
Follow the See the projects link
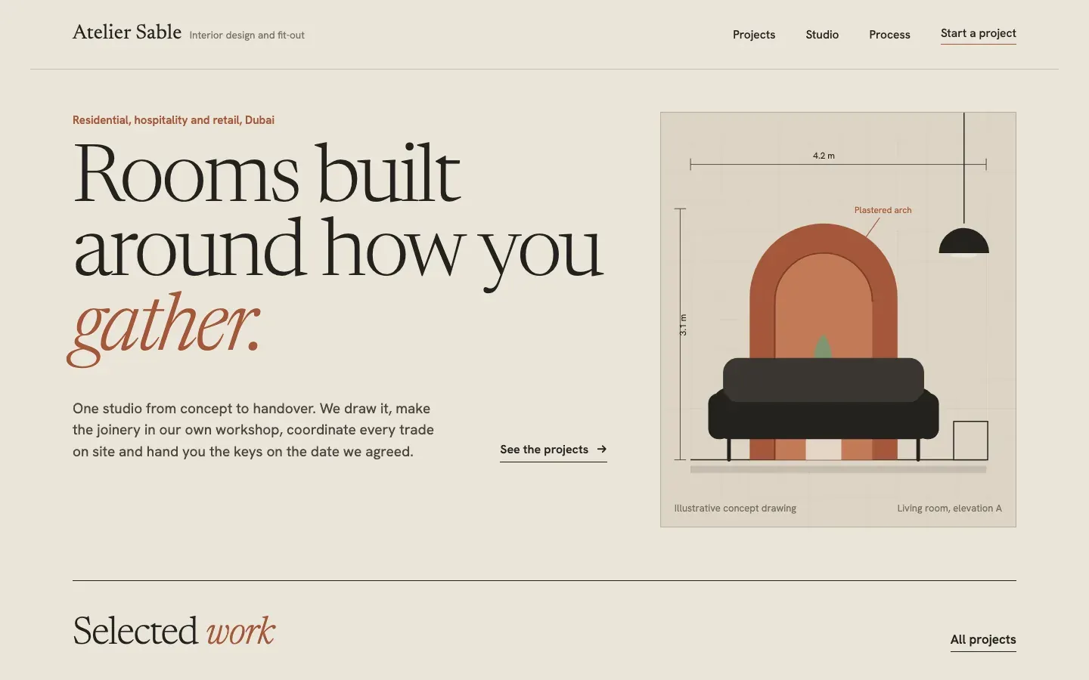click(x=554, y=450)
